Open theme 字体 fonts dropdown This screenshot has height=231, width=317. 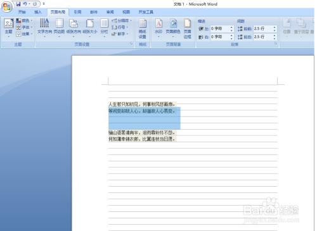(24, 27)
